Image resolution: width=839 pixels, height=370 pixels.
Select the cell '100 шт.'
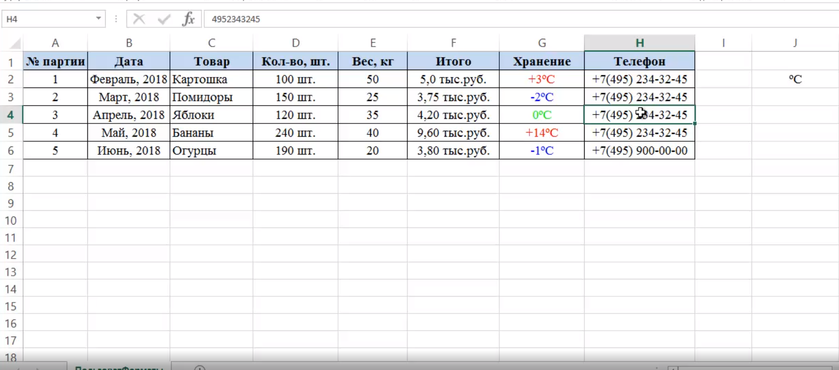pos(296,79)
